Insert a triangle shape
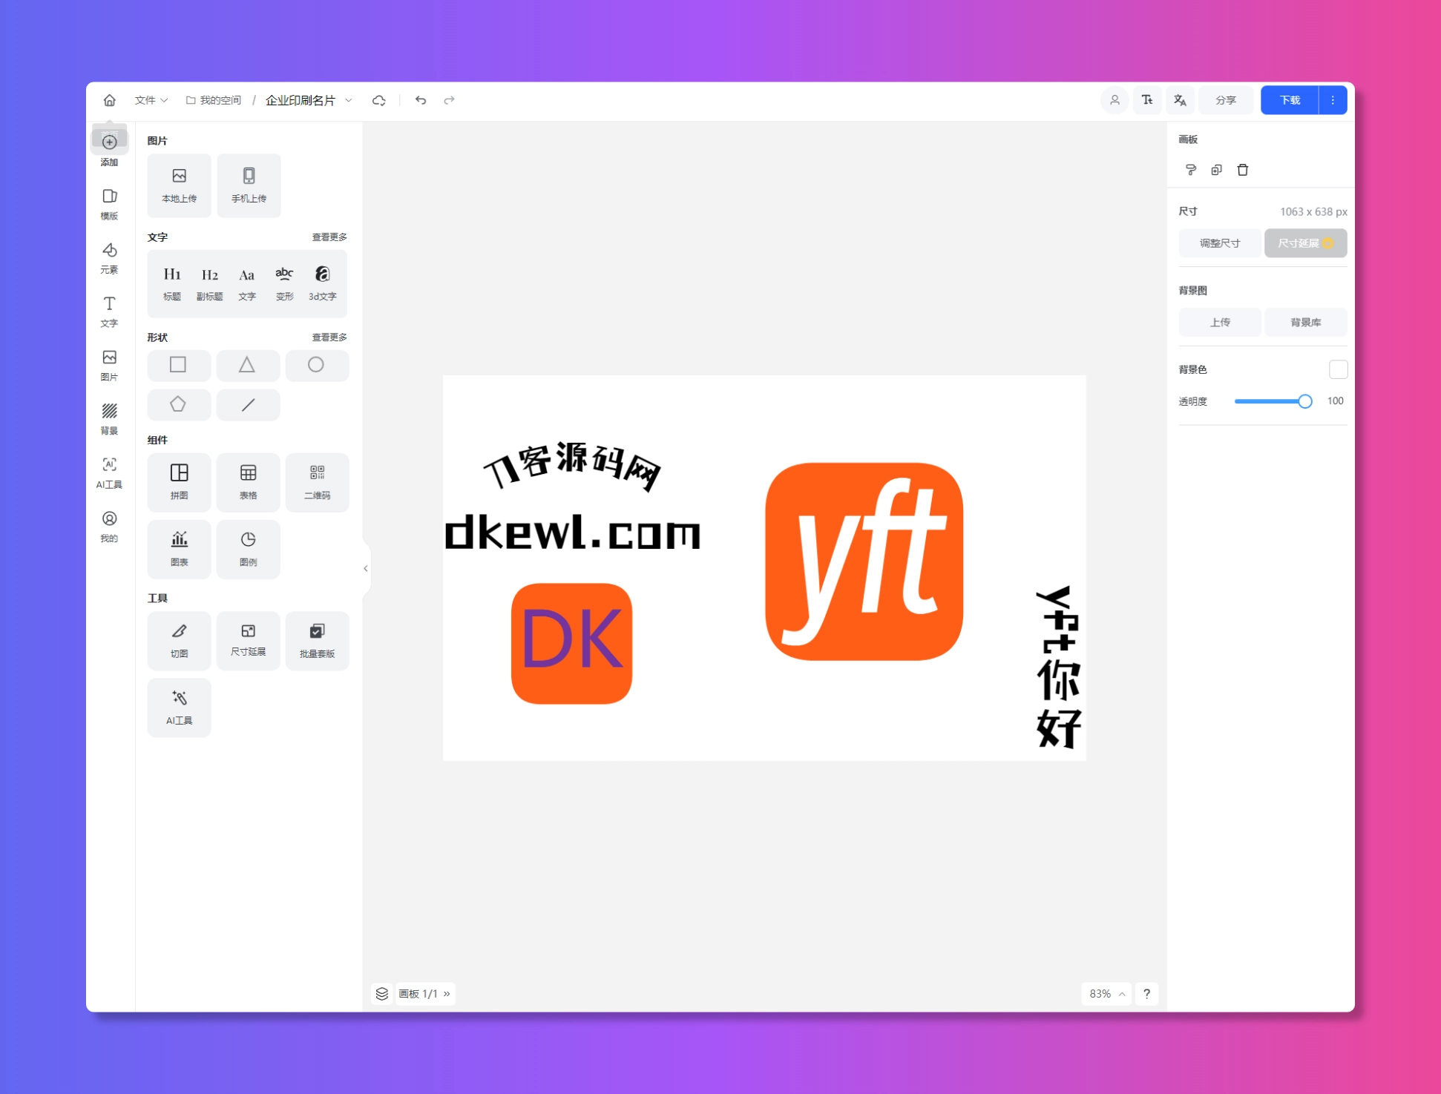1441x1094 pixels. [248, 365]
